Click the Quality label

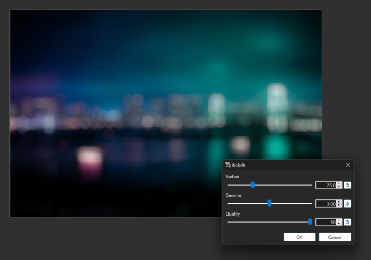(232, 214)
